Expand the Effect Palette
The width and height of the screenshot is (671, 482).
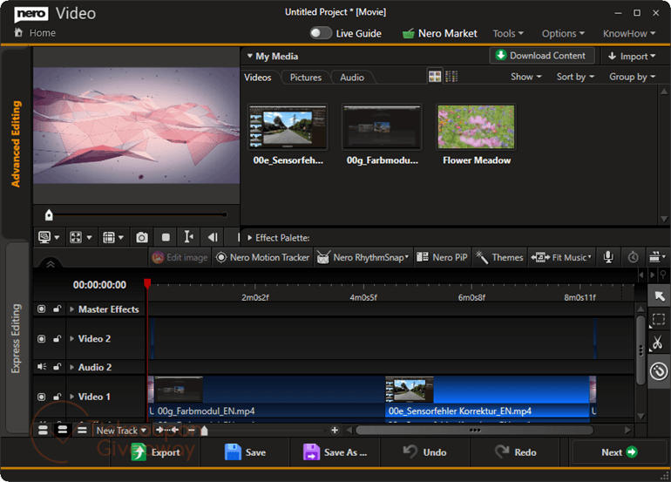click(250, 238)
